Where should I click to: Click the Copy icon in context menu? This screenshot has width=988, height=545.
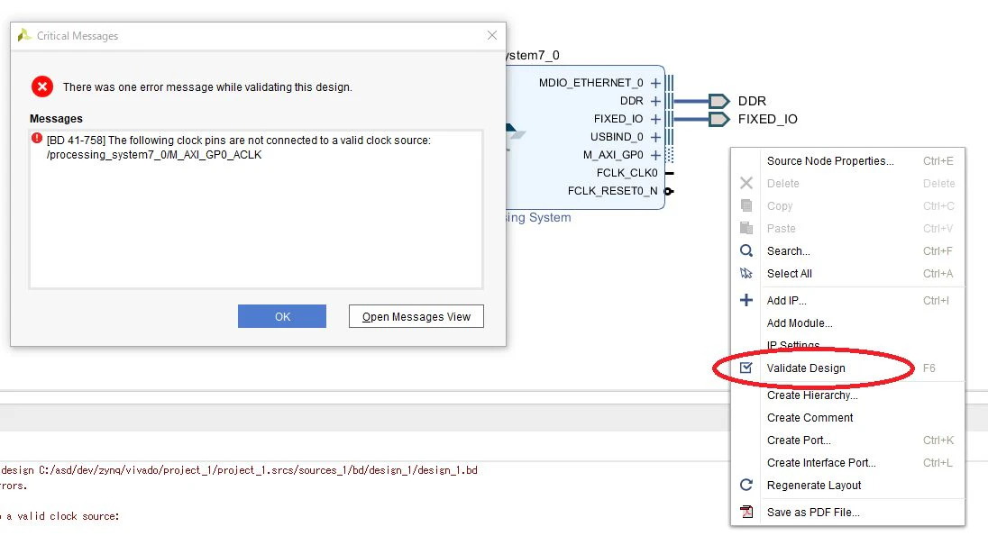(746, 205)
